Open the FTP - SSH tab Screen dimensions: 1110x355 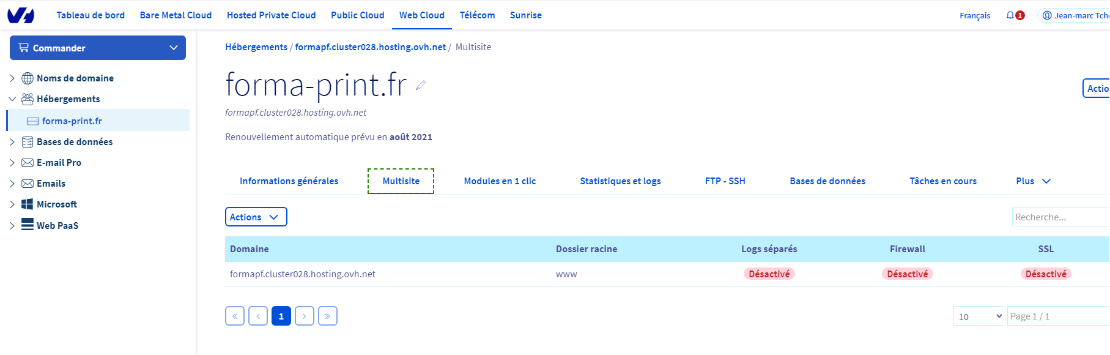[x=725, y=181]
